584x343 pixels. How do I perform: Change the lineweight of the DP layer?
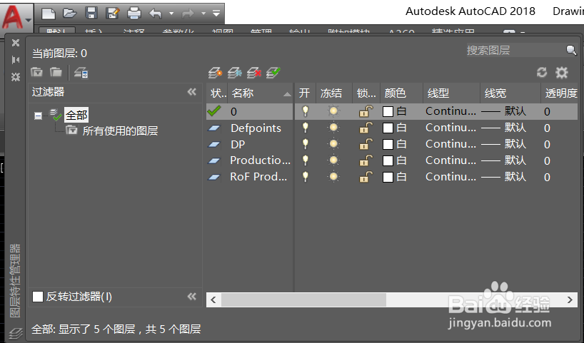(x=503, y=144)
